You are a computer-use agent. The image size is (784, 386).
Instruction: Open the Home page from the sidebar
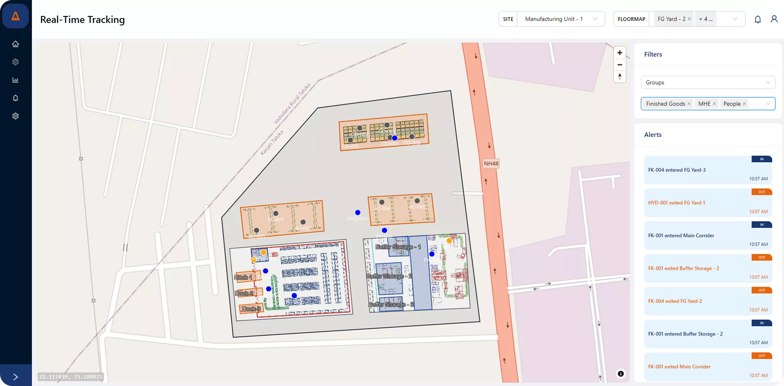[16, 44]
